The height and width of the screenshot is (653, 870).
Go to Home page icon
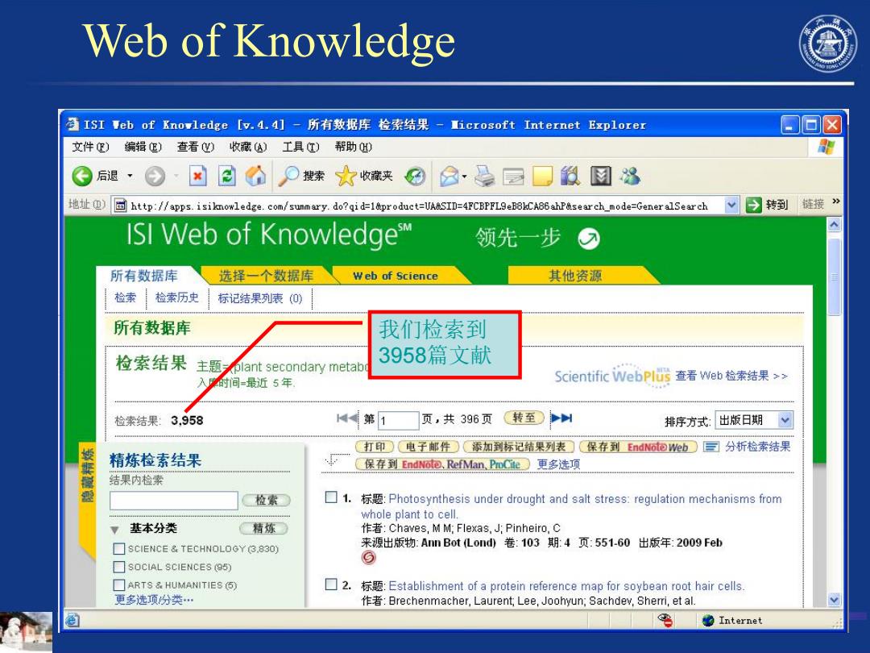tap(256, 176)
